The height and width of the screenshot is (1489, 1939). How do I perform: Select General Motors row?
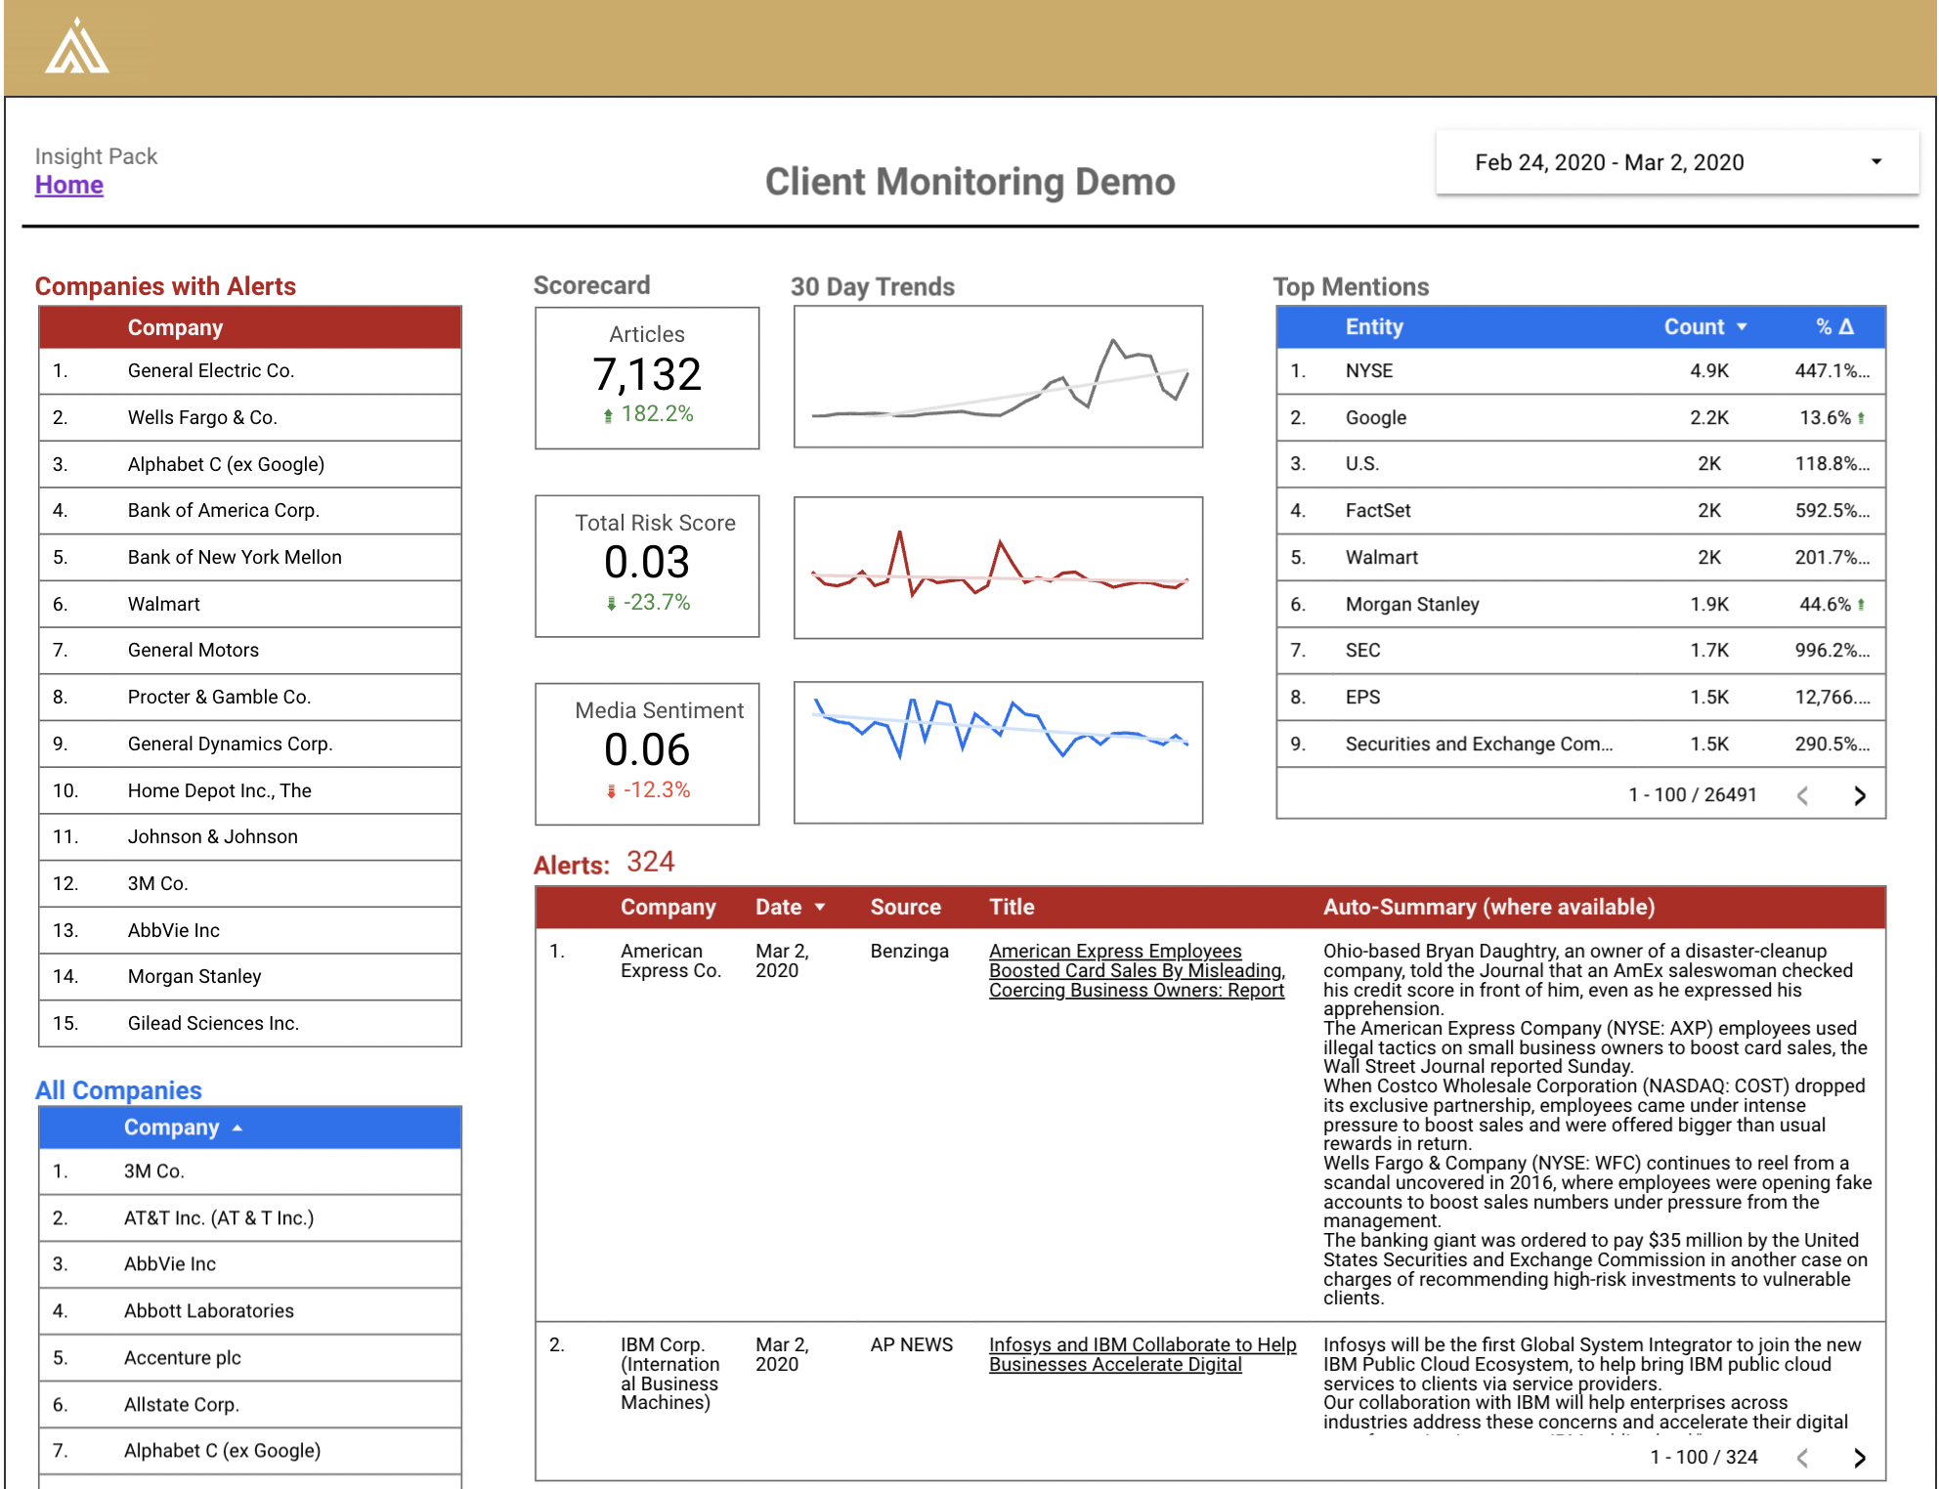[x=250, y=650]
